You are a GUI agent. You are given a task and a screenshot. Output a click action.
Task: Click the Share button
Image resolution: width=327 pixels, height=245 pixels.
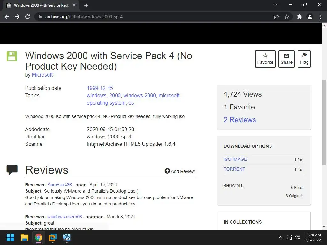tap(286, 59)
